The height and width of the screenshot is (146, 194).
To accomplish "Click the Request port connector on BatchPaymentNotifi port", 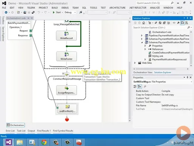I will [31, 31].
